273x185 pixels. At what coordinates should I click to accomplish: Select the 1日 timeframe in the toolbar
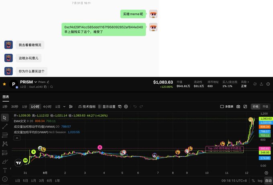58,107
